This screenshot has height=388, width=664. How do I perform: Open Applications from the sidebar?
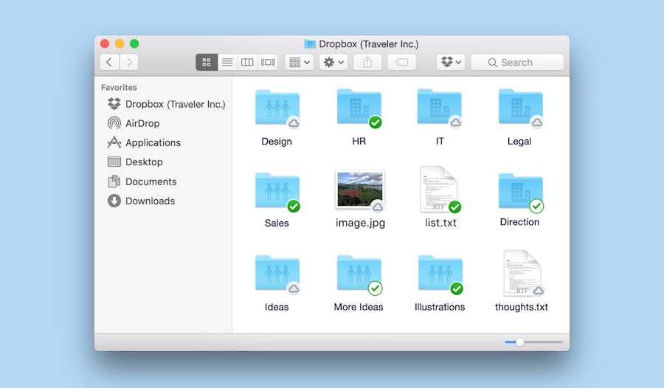click(x=144, y=143)
